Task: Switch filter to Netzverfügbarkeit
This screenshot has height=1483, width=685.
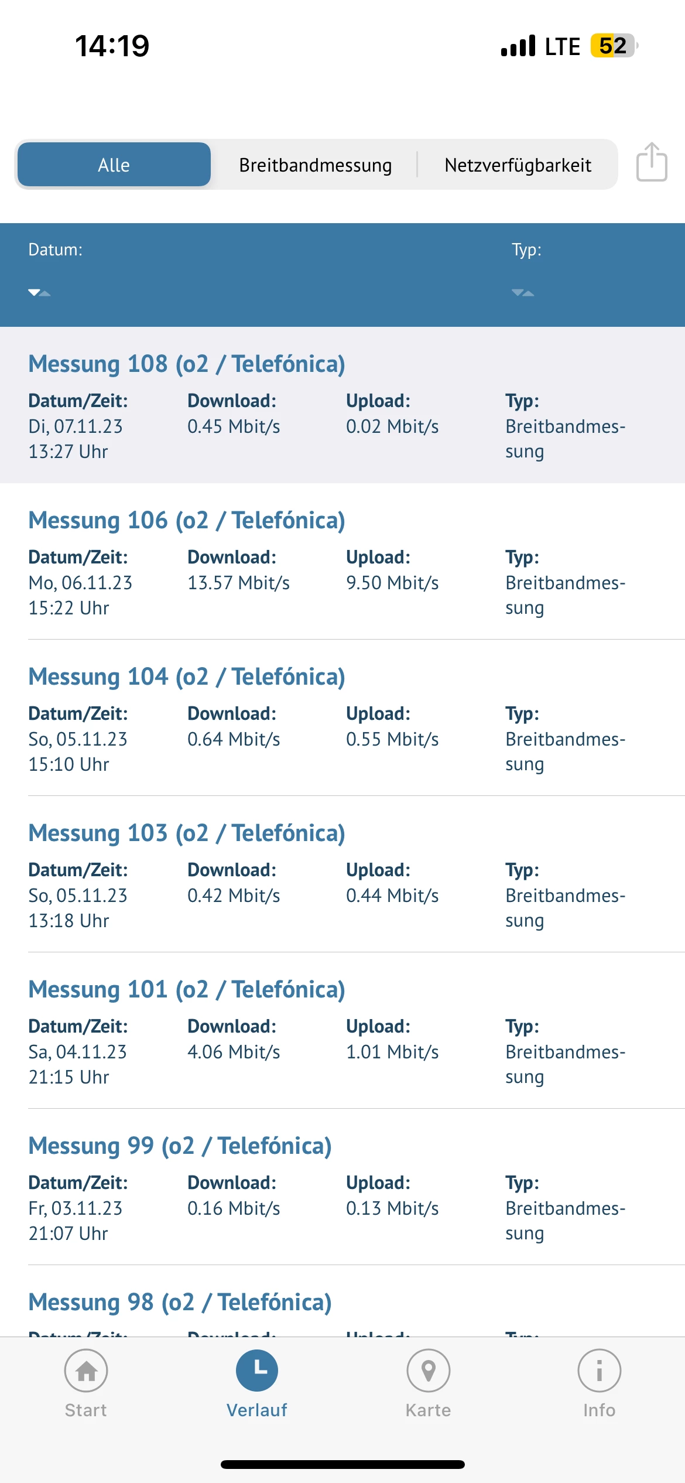Action: point(518,165)
